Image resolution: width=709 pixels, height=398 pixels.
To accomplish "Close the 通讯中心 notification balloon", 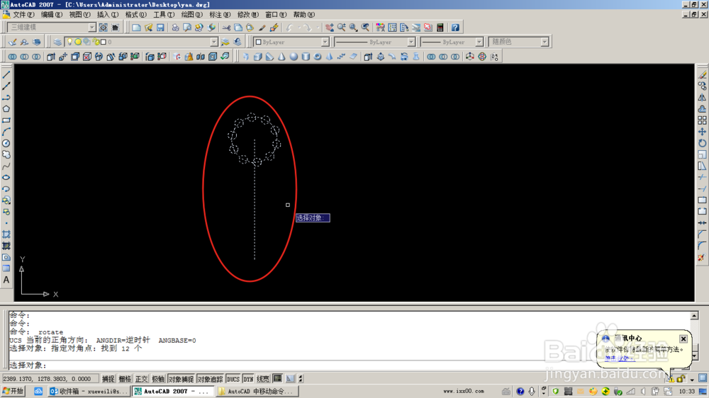I will (x=683, y=339).
